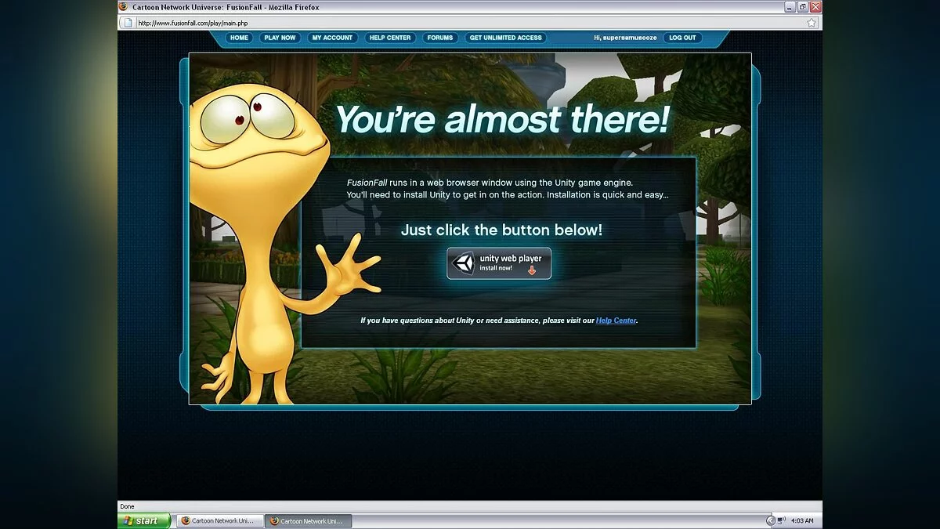The height and width of the screenshot is (529, 940).
Task: Click the HOME navigation button
Action: pyautogui.click(x=239, y=38)
